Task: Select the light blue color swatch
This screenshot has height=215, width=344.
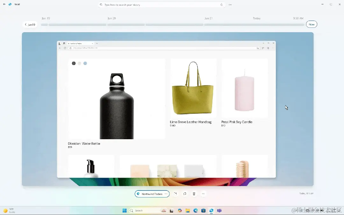Action: coord(85,63)
